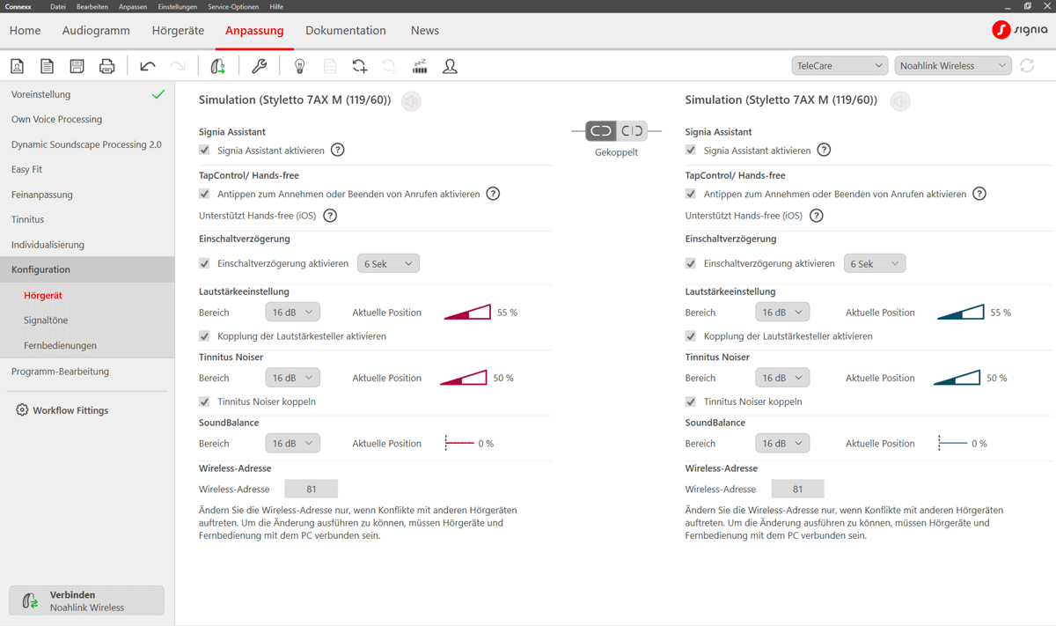Click the Signia logo in top right

click(1019, 31)
